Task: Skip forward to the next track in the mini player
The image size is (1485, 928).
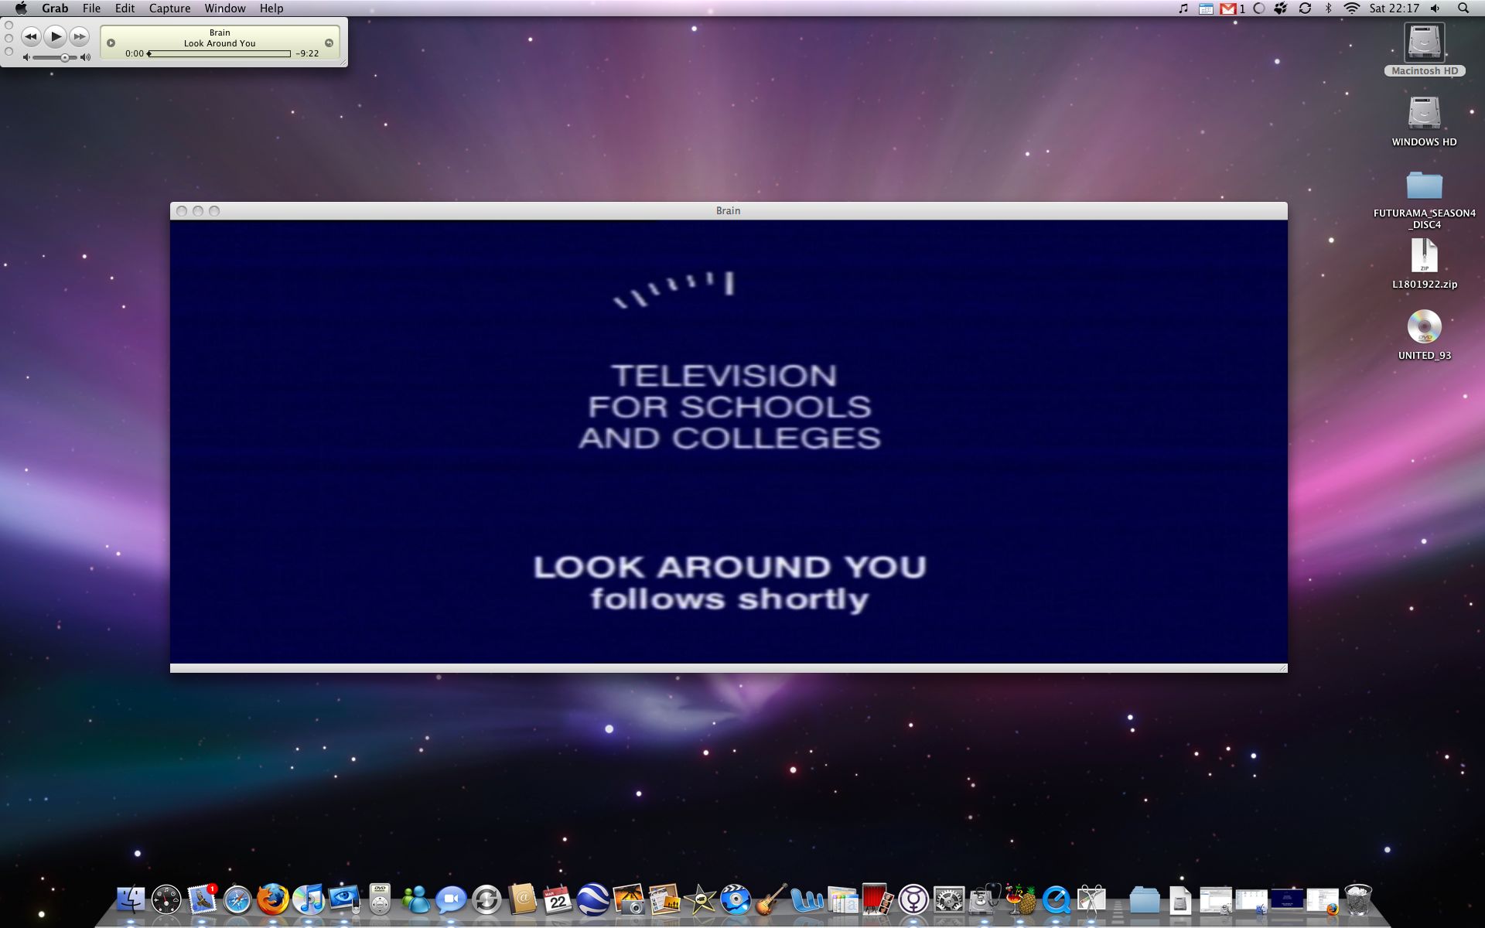Action: [79, 36]
